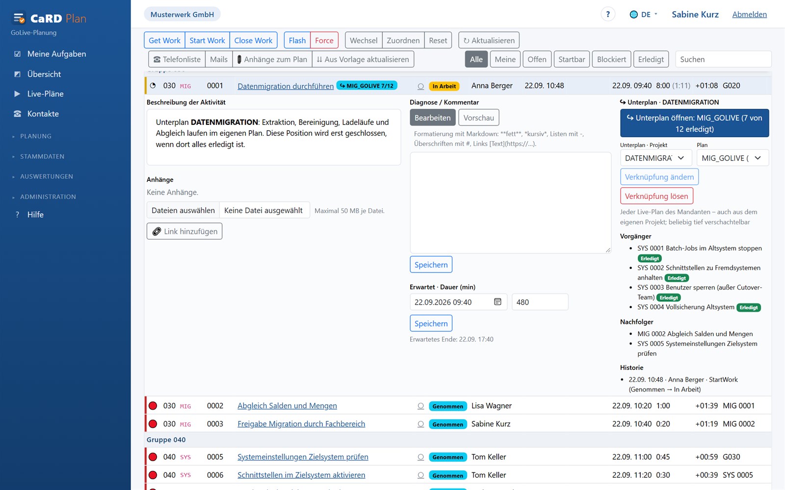Switch to the Vorschau tab
The image size is (785, 490).
pyautogui.click(x=478, y=118)
